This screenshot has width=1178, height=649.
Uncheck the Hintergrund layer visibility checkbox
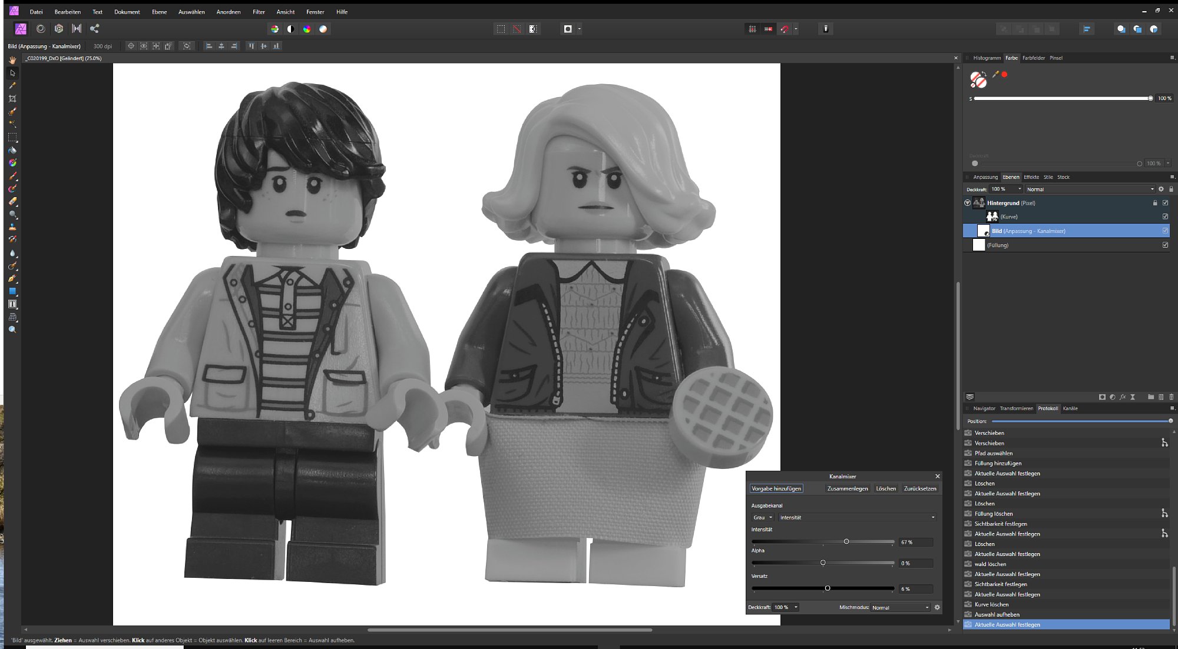pos(1165,202)
